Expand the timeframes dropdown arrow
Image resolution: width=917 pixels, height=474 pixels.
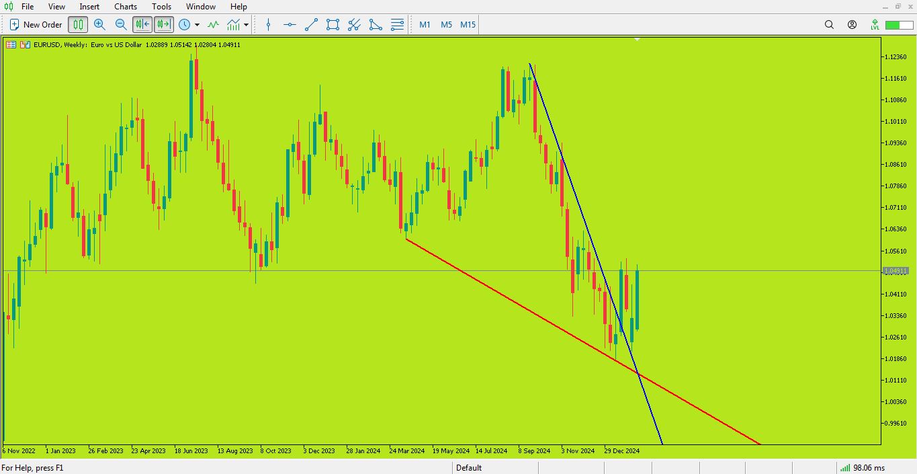coord(197,25)
